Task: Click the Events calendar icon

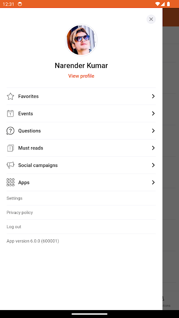Action: click(10, 114)
